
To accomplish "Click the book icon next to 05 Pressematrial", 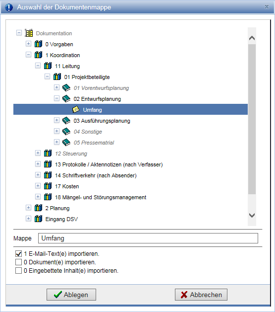I will pos(66,143).
